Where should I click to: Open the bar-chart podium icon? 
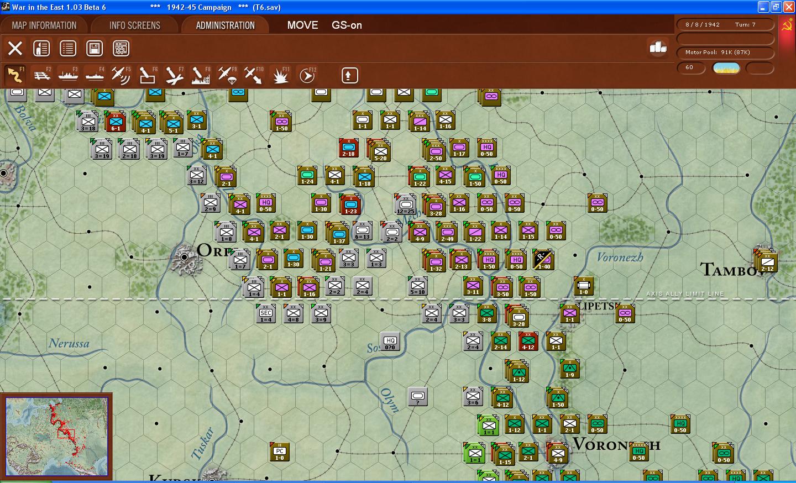pos(658,48)
